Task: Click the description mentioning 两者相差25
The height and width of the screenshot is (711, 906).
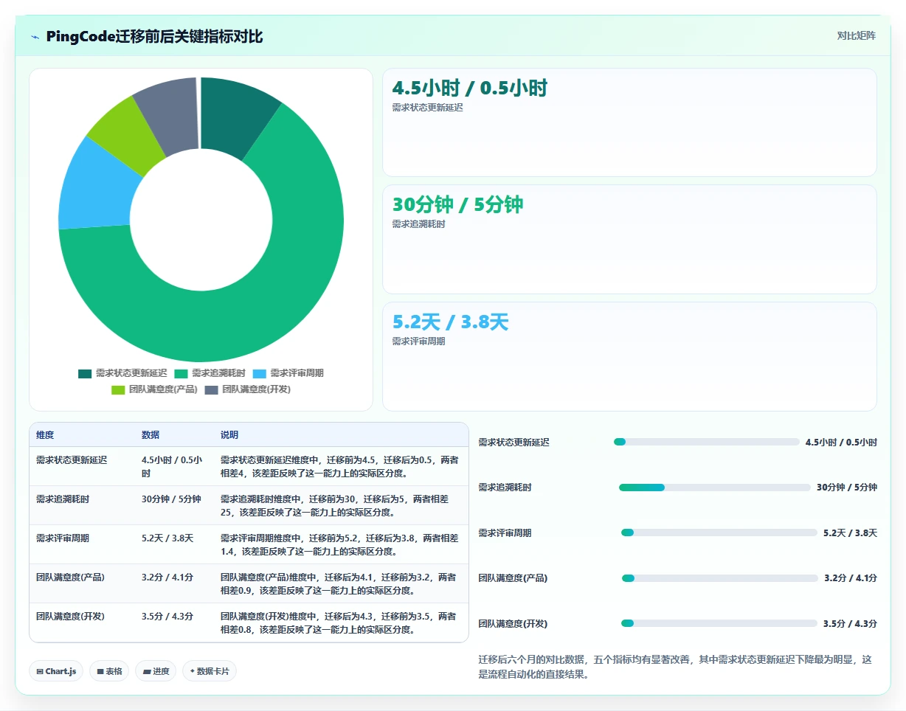Action: pyautogui.click(x=339, y=505)
